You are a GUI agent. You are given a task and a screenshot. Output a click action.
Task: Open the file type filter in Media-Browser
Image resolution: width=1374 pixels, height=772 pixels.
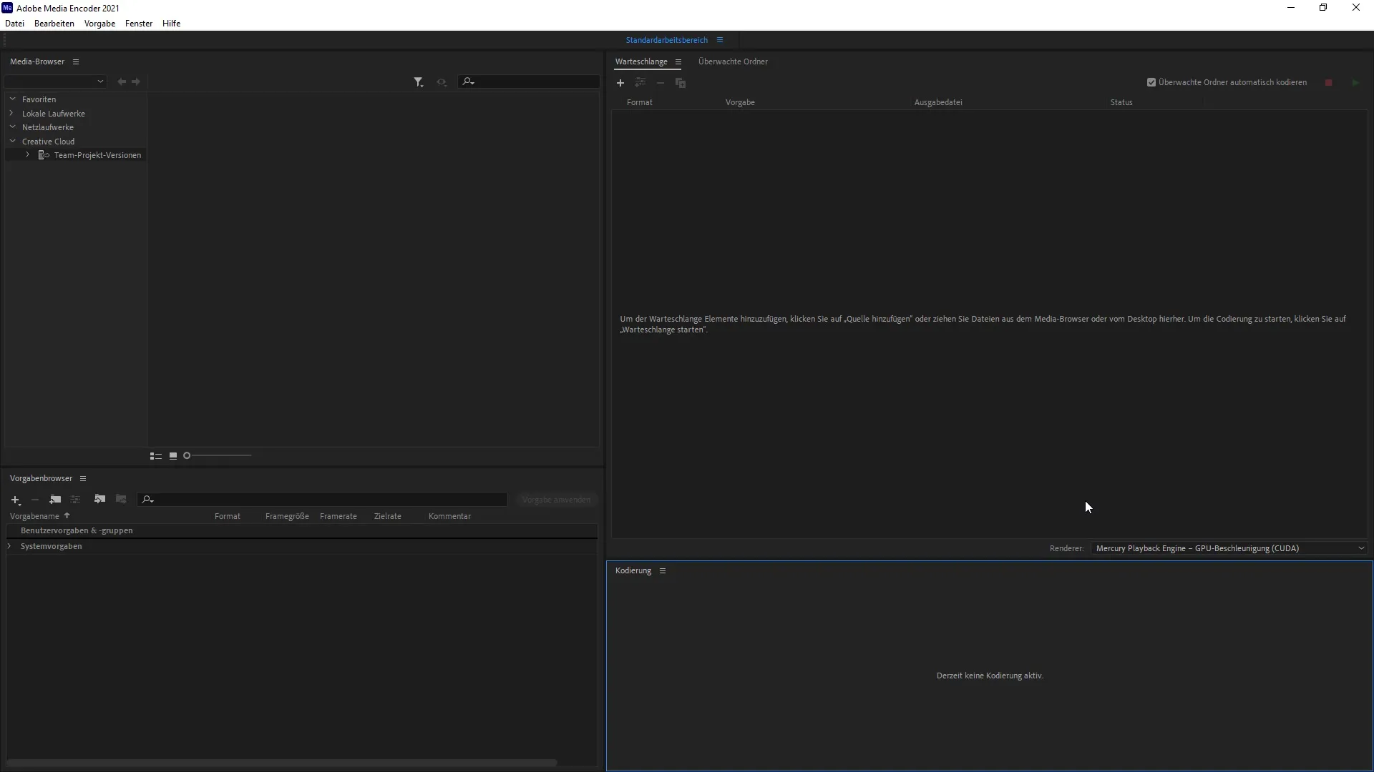coord(419,82)
